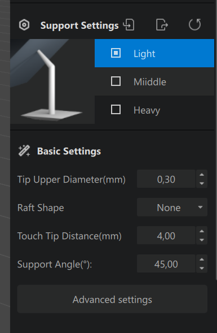Export support settings to file
Screen dimensions: 217x333
pyautogui.click(x=162, y=25)
